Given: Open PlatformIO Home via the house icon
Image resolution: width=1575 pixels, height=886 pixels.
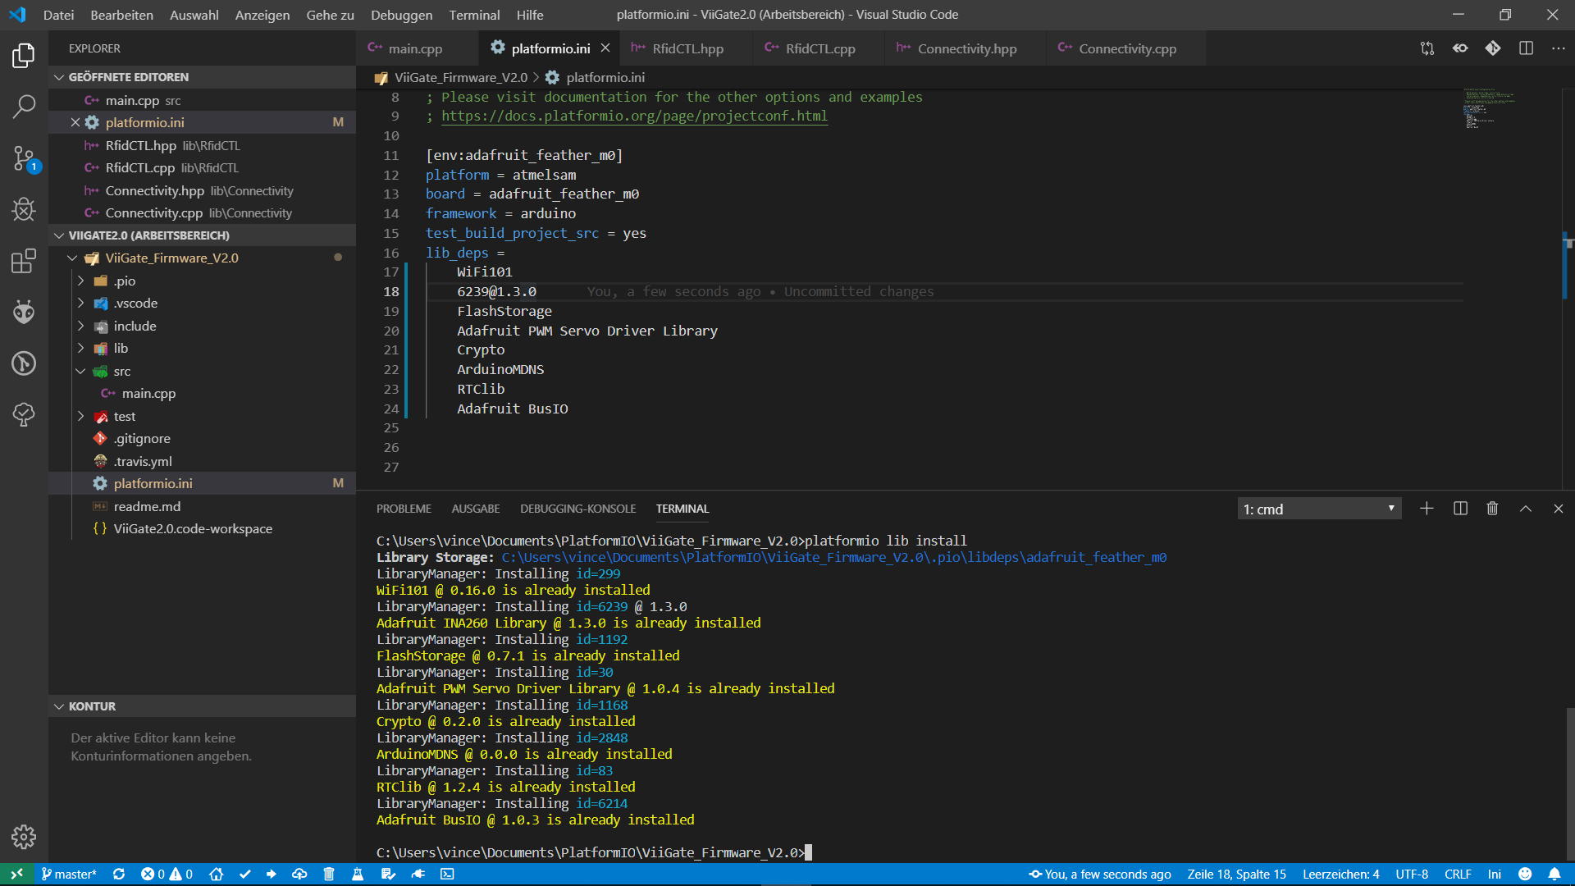Looking at the screenshot, I should click(217, 874).
